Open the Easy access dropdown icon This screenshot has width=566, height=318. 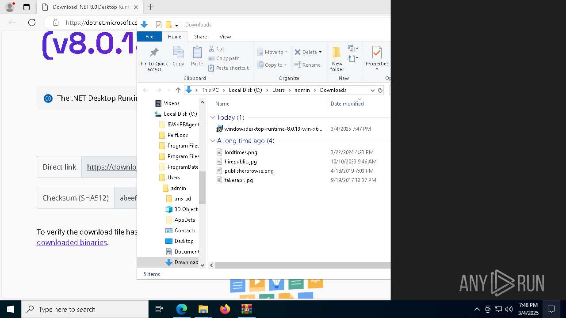(353, 58)
